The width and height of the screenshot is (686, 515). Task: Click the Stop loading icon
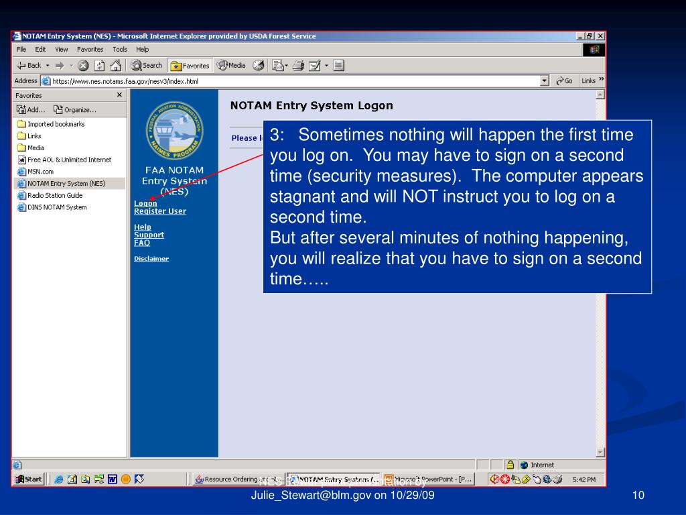click(x=83, y=66)
